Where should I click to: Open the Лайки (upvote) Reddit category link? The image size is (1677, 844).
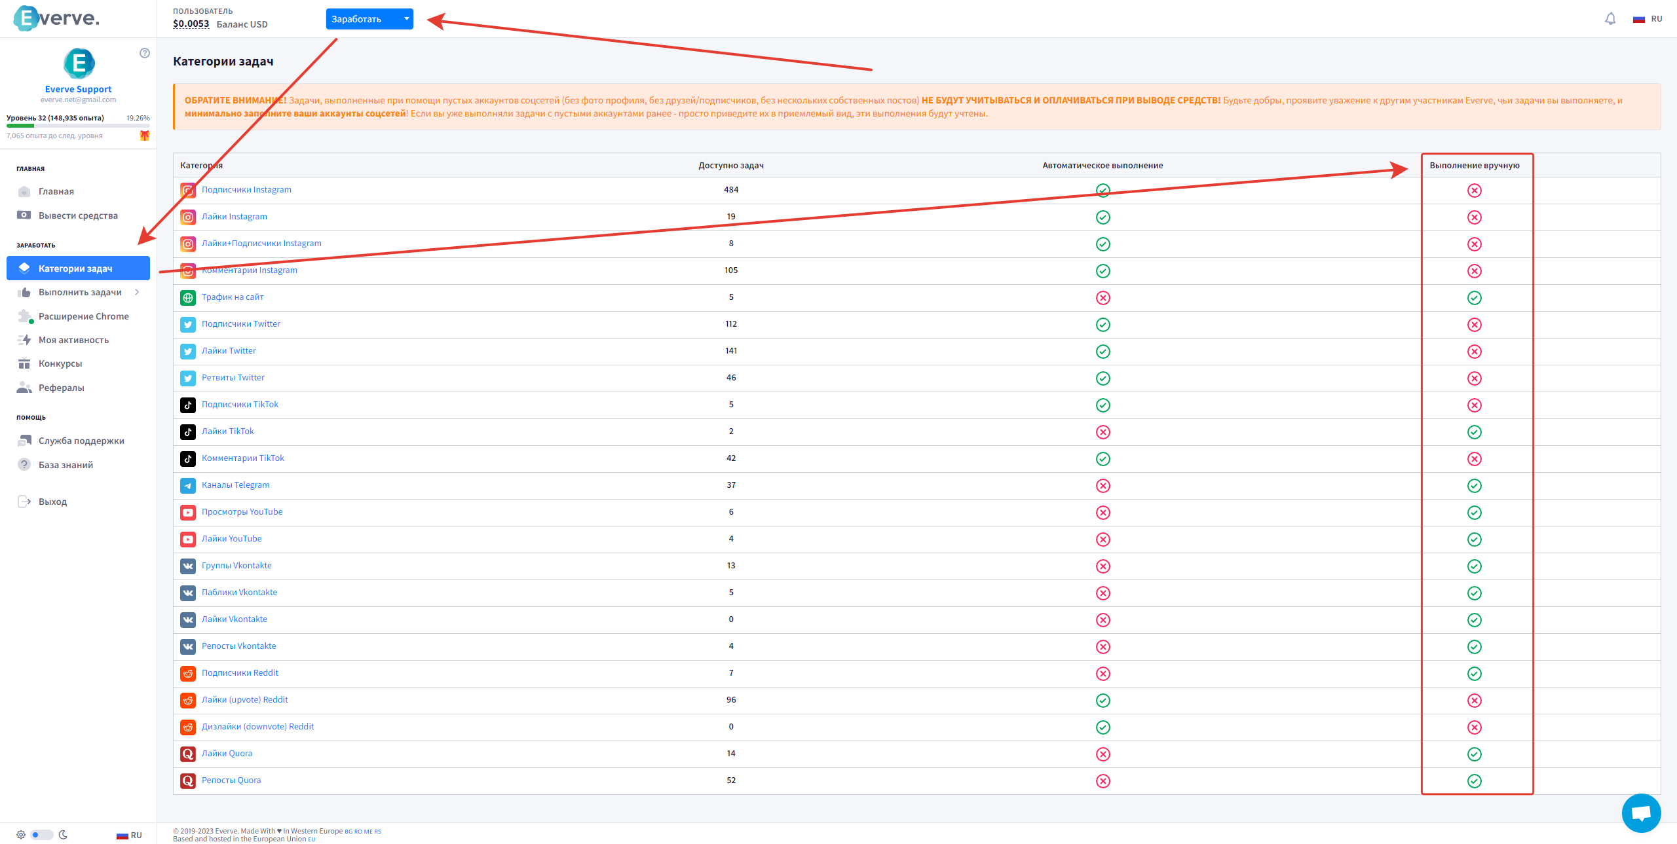coord(244,700)
